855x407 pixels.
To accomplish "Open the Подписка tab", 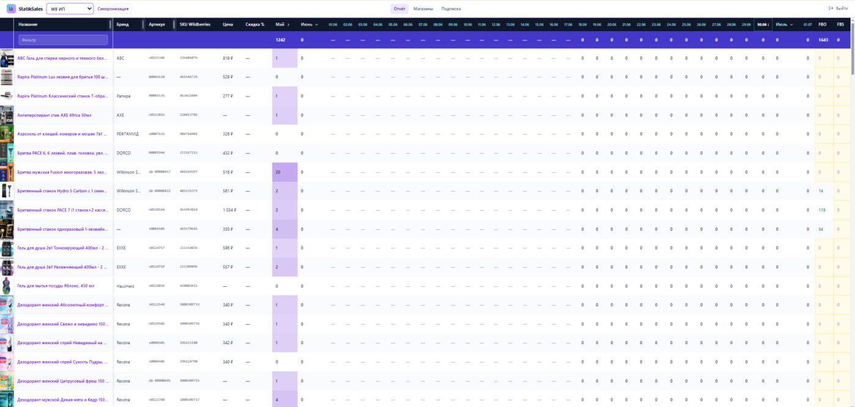I will pyautogui.click(x=451, y=9).
